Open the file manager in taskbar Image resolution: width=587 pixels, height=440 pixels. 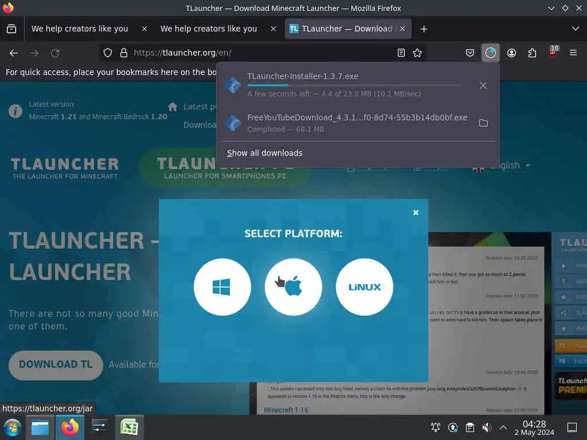[40, 427]
